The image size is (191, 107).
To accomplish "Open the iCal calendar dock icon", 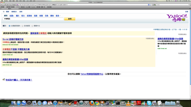I will (50, 103).
